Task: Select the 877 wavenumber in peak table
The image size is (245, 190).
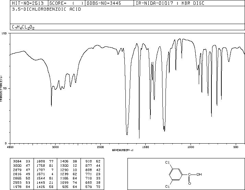Action: [x=89, y=166]
